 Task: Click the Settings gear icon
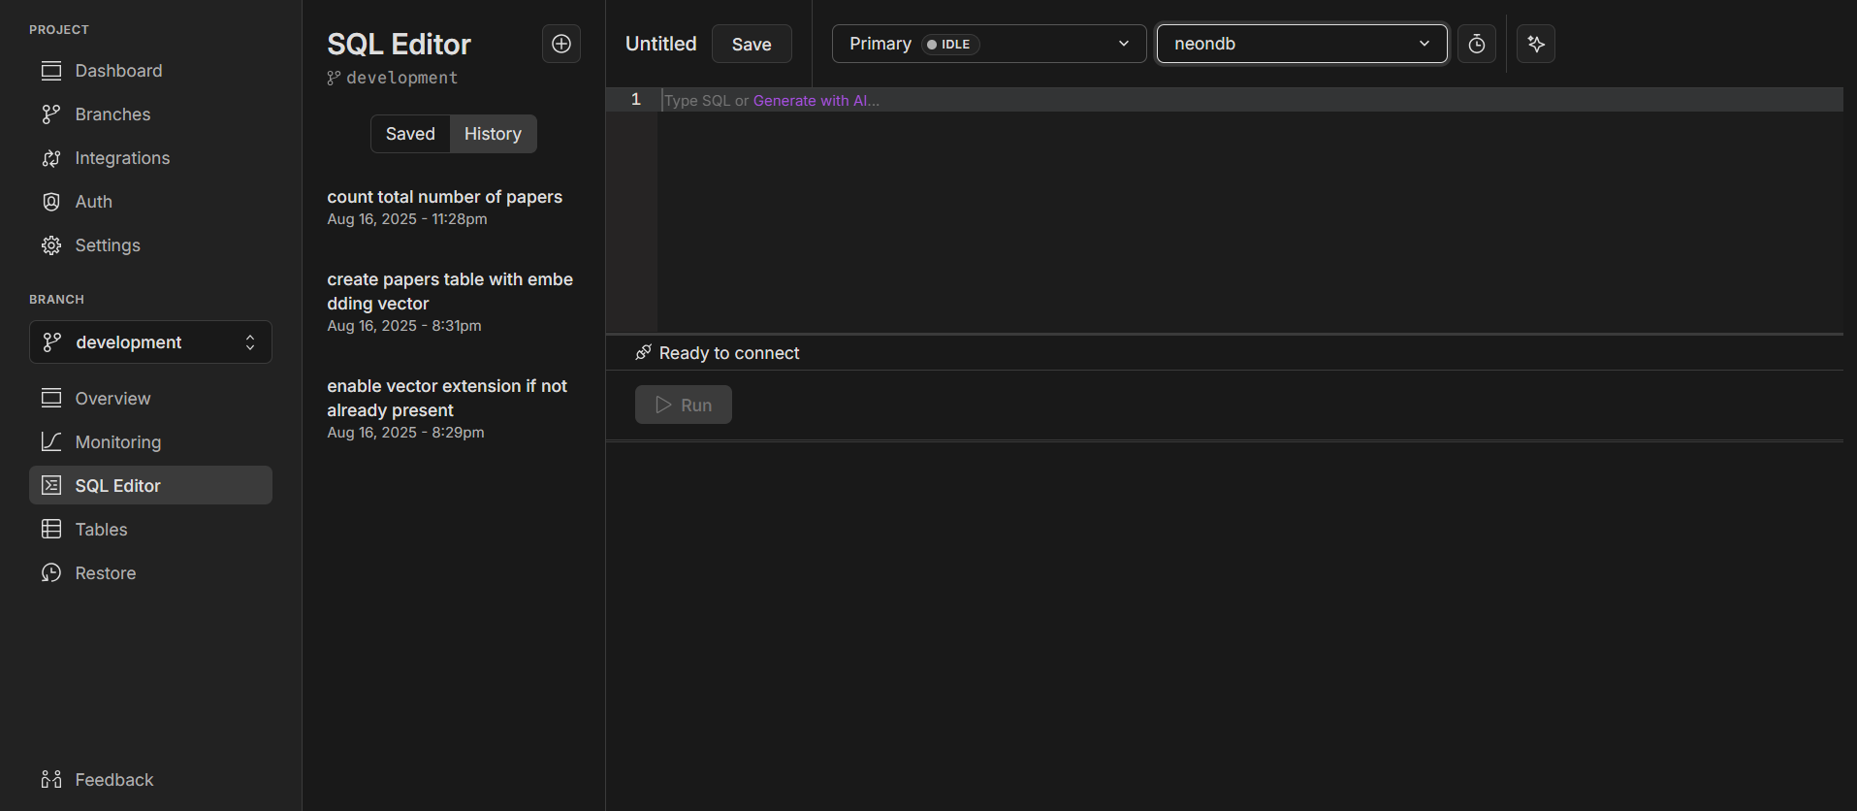pyautogui.click(x=51, y=245)
